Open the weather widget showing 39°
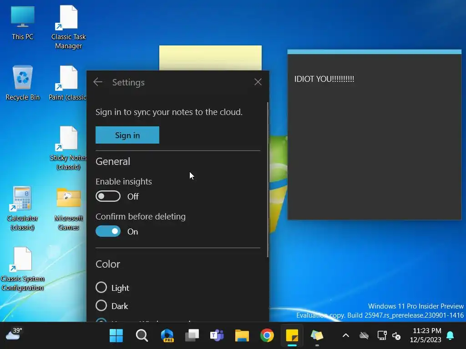Viewport: 466px width, 349px height. (14, 334)
